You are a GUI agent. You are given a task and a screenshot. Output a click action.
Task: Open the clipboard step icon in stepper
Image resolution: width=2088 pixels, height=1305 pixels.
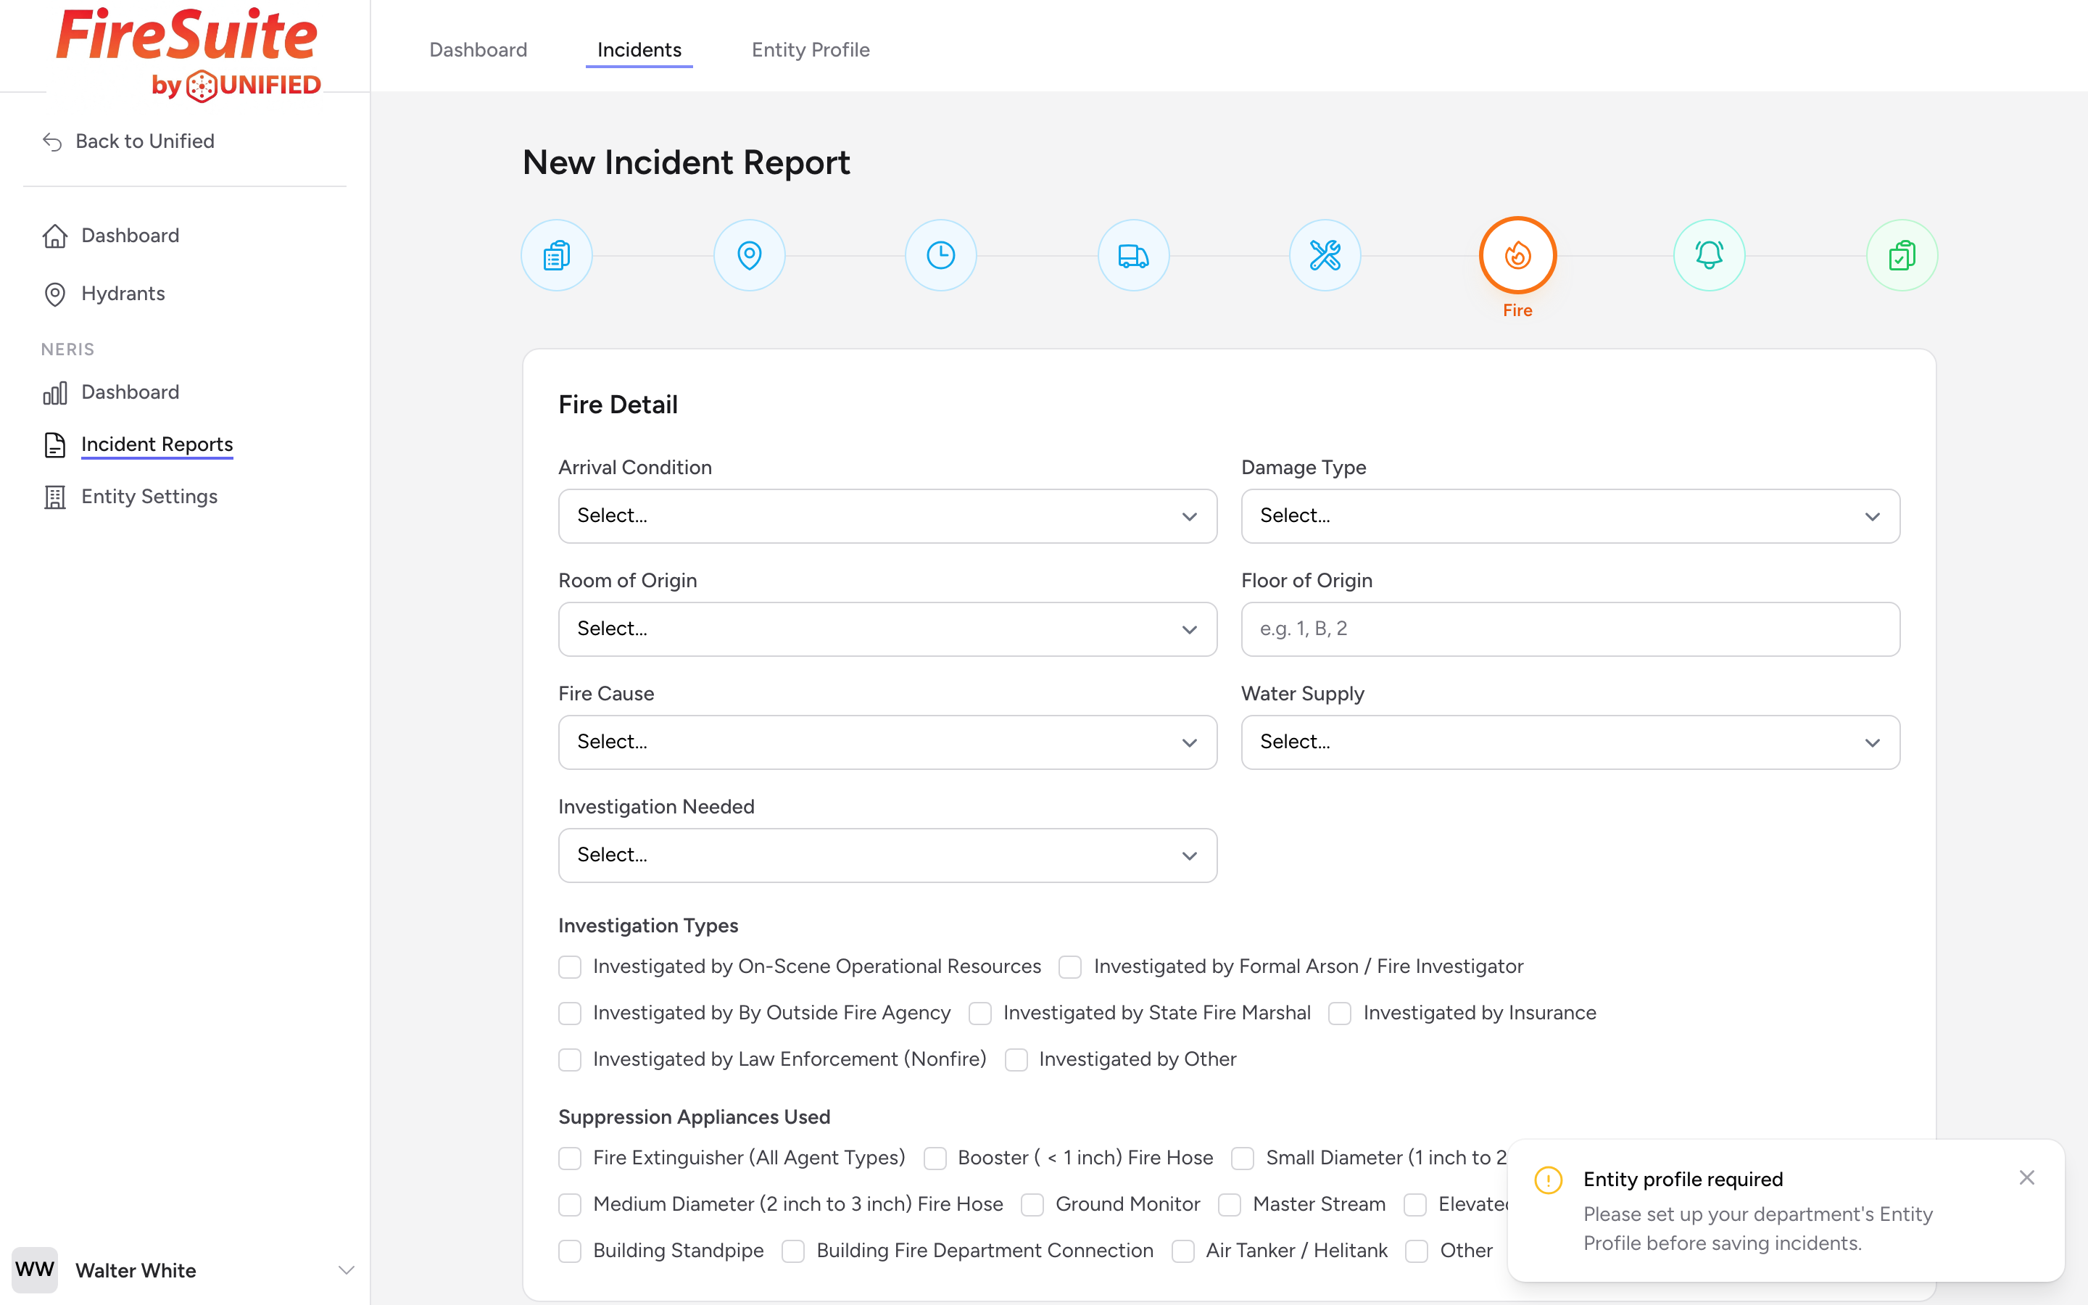coord(557,255)
